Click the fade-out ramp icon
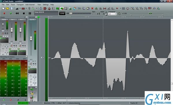Viewport: 173px width, 105px height. pyautogui.click(x=113, y=8)
